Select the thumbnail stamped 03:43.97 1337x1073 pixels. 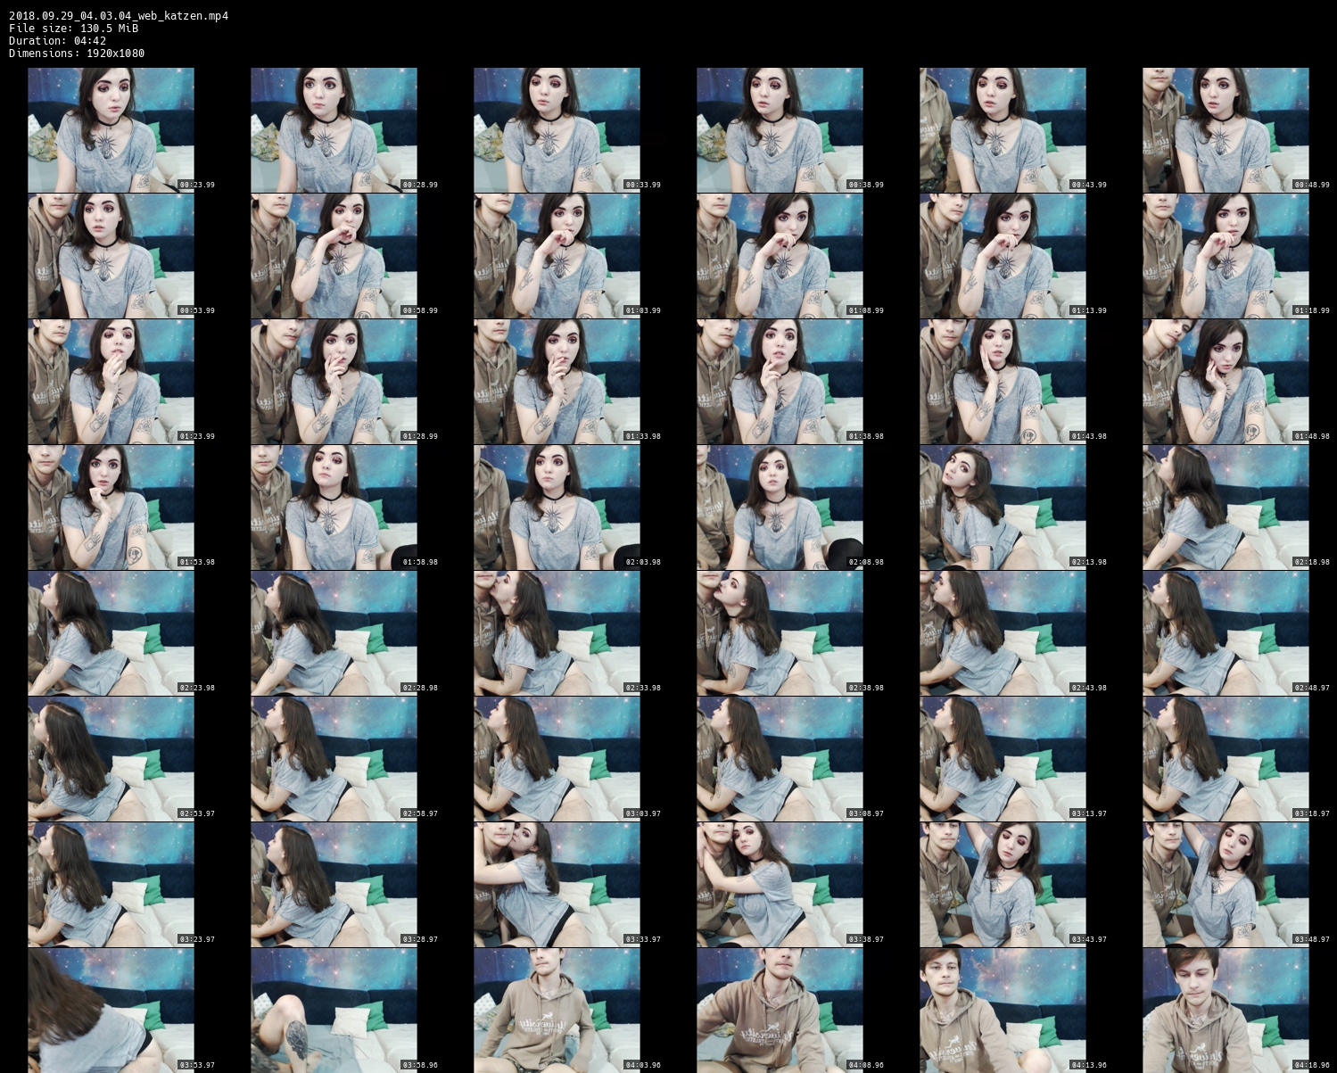pos(1003,885)
